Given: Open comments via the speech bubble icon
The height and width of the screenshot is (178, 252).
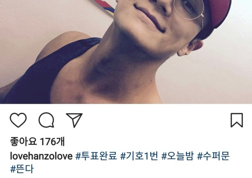Looking at the screenshot, I should pos(46,120).
